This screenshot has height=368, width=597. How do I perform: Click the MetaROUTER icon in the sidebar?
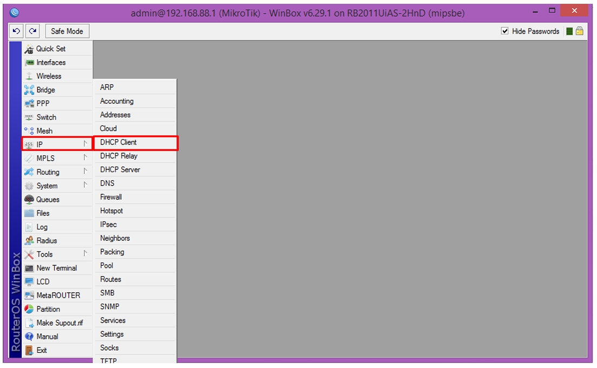coord(29,295)
